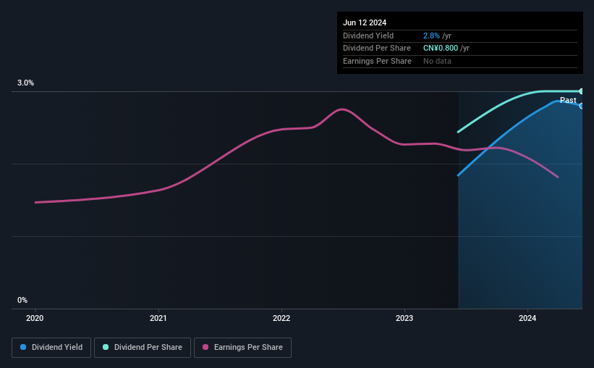Click the 2021 x-axis label
This screenshot has height=368, width=594.
click(x=158, y=318)
